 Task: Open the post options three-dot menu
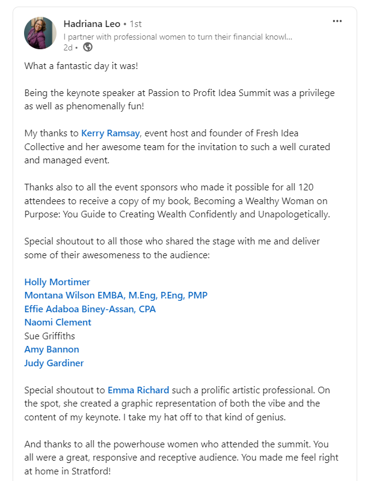click(x=337, y=22)
